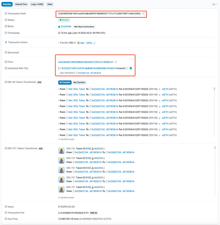The height and width of the screenshot is (225, 220).
Task: Select the All Transfers filter
Action: (65, 82)
